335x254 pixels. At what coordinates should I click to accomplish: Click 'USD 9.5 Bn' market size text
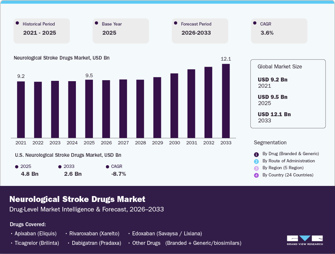click(x=273, y=97)
